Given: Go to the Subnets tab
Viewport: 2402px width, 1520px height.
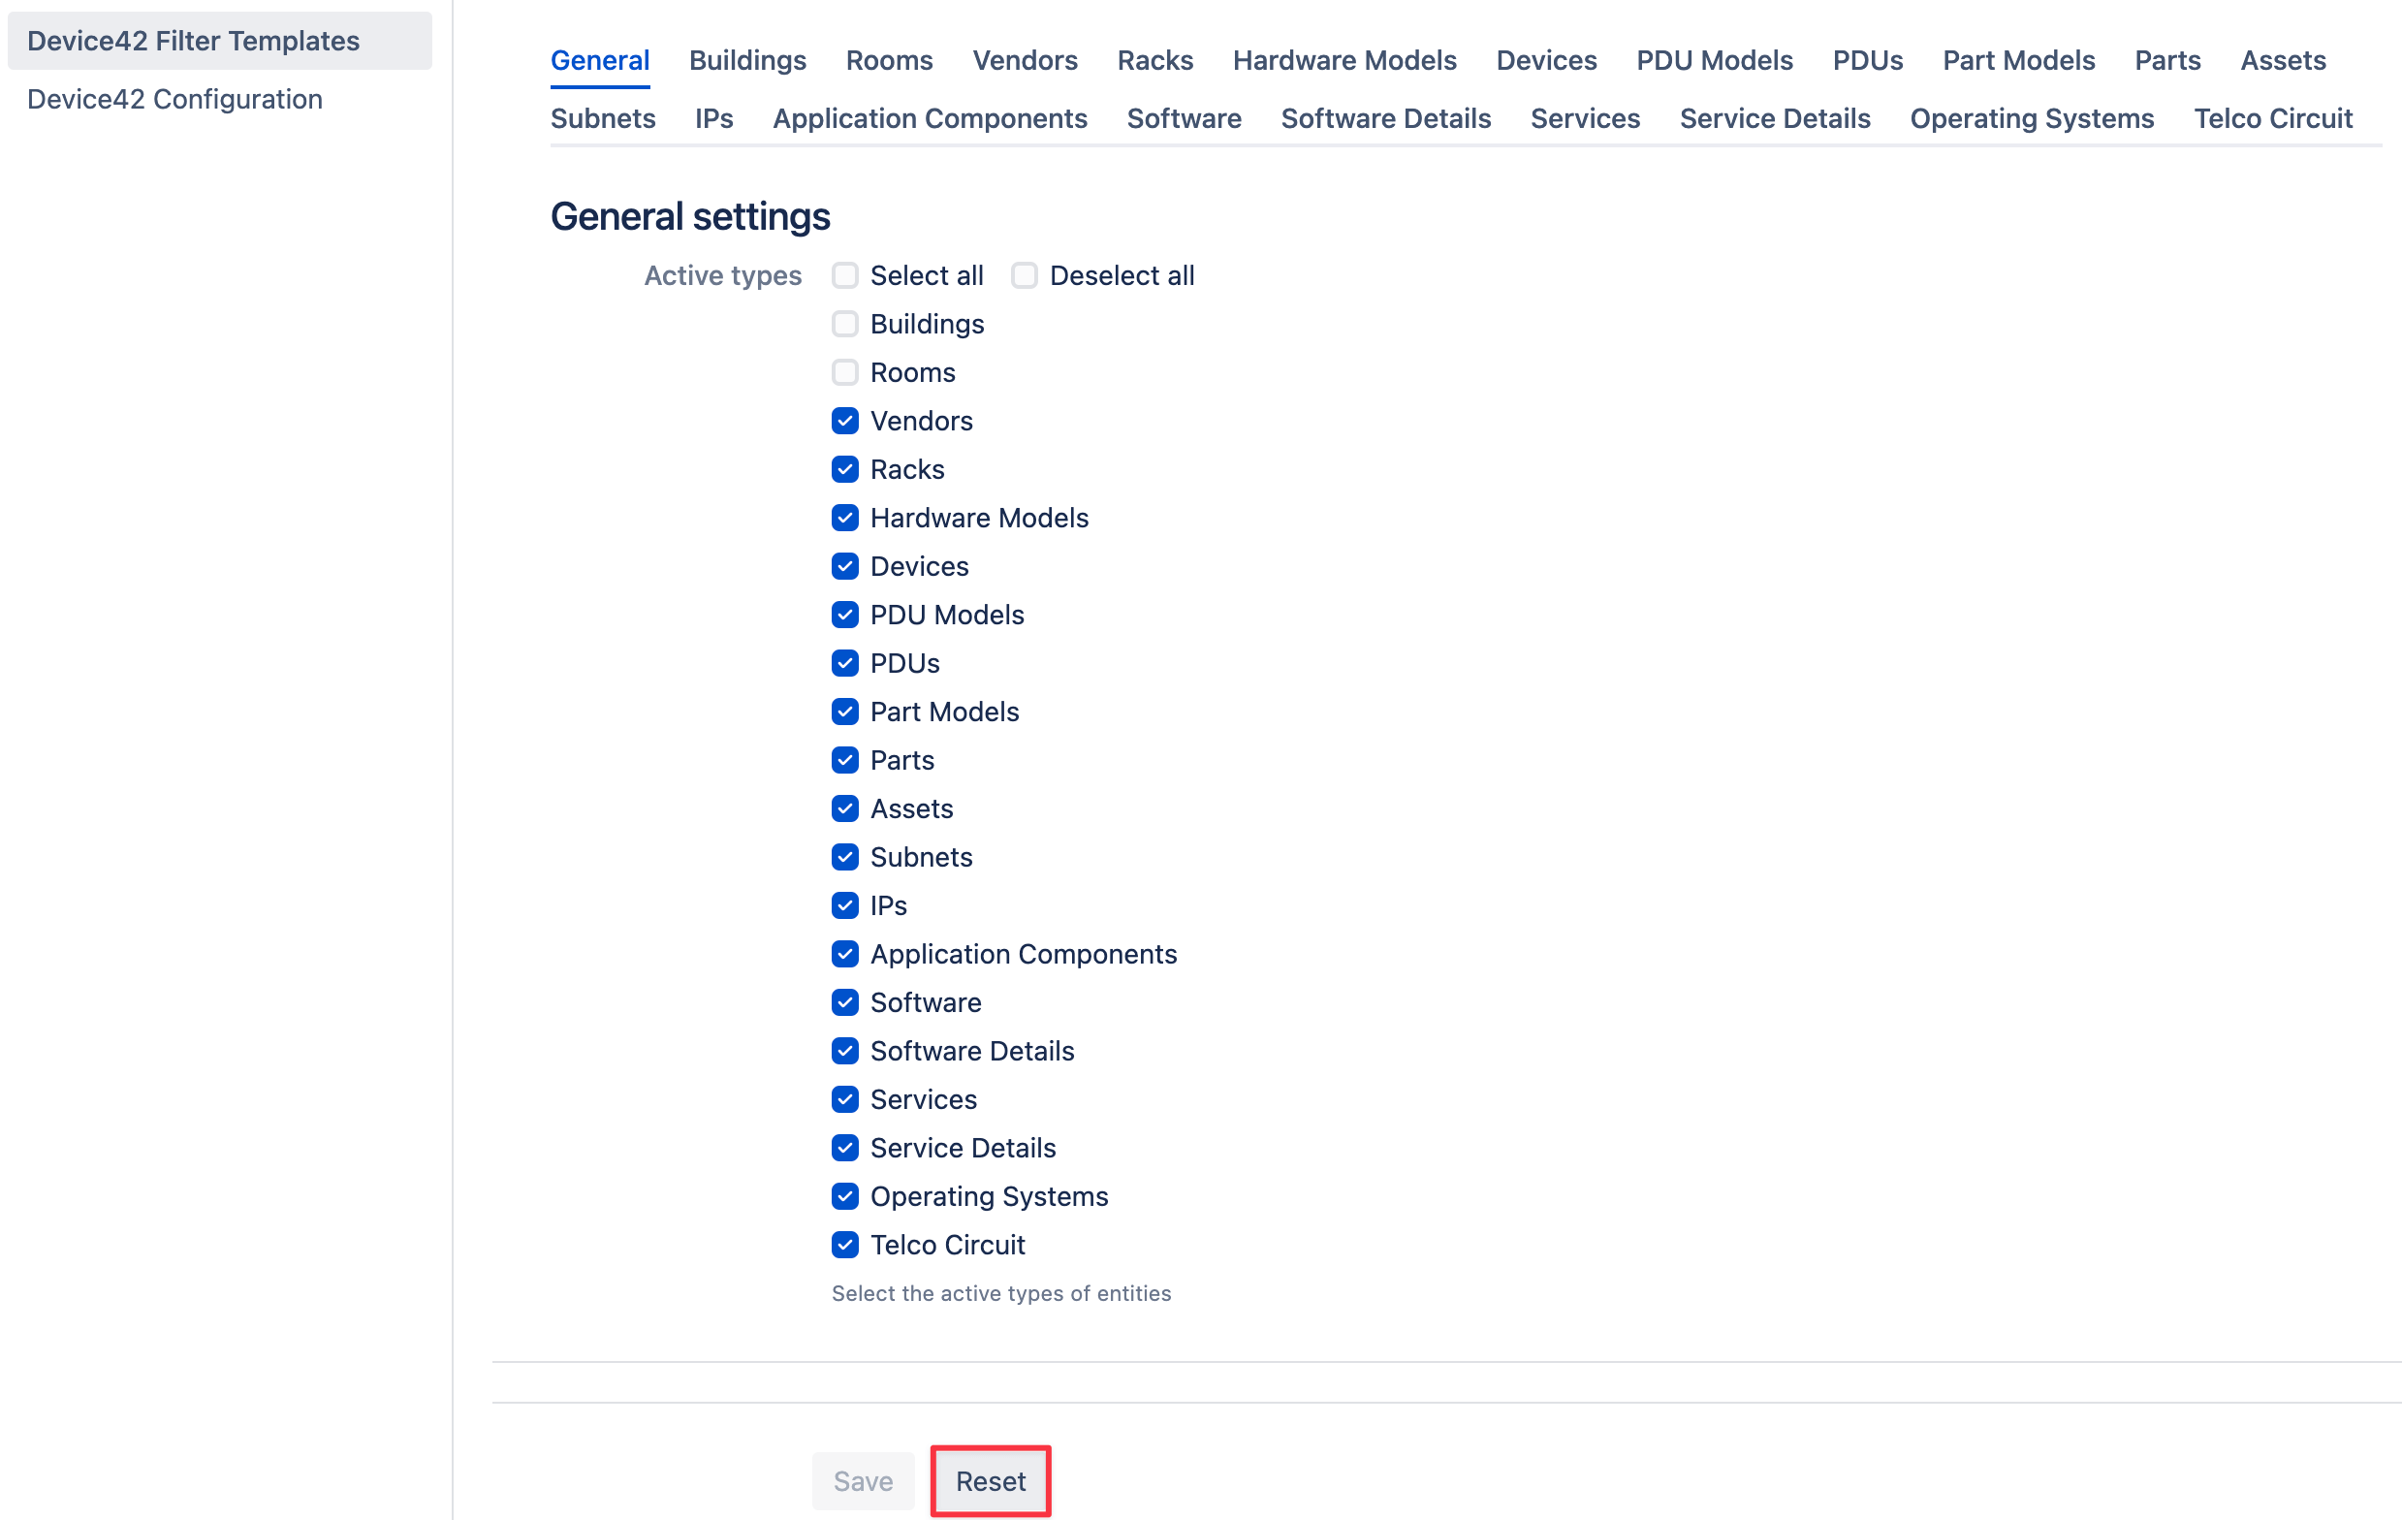Looking at the screenshot, I should tap(603, 117).
